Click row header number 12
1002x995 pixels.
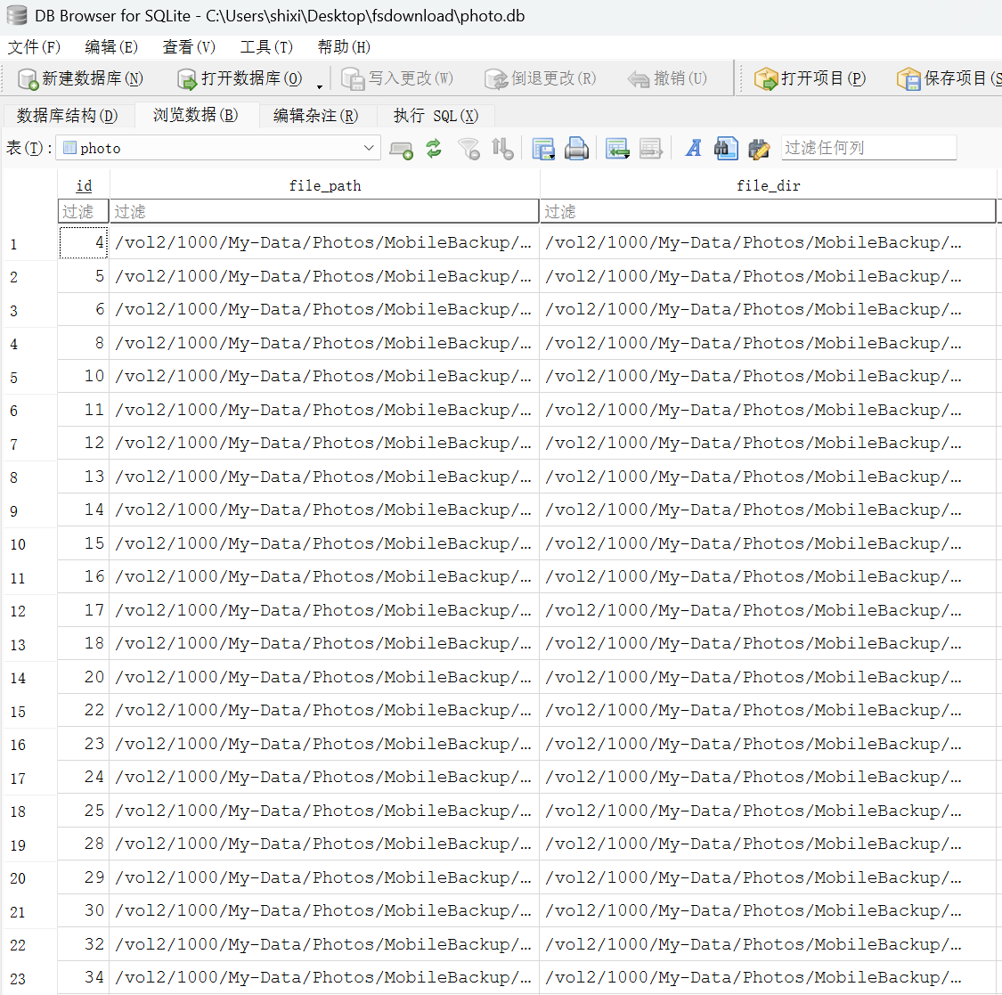[30, 611]
